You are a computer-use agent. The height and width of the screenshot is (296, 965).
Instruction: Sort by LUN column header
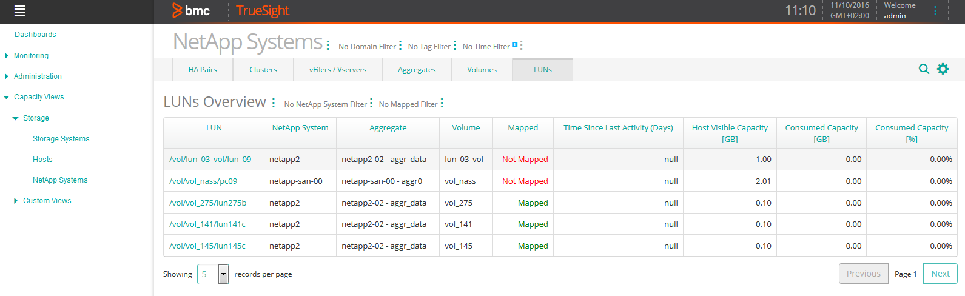(x=214, y=128)
